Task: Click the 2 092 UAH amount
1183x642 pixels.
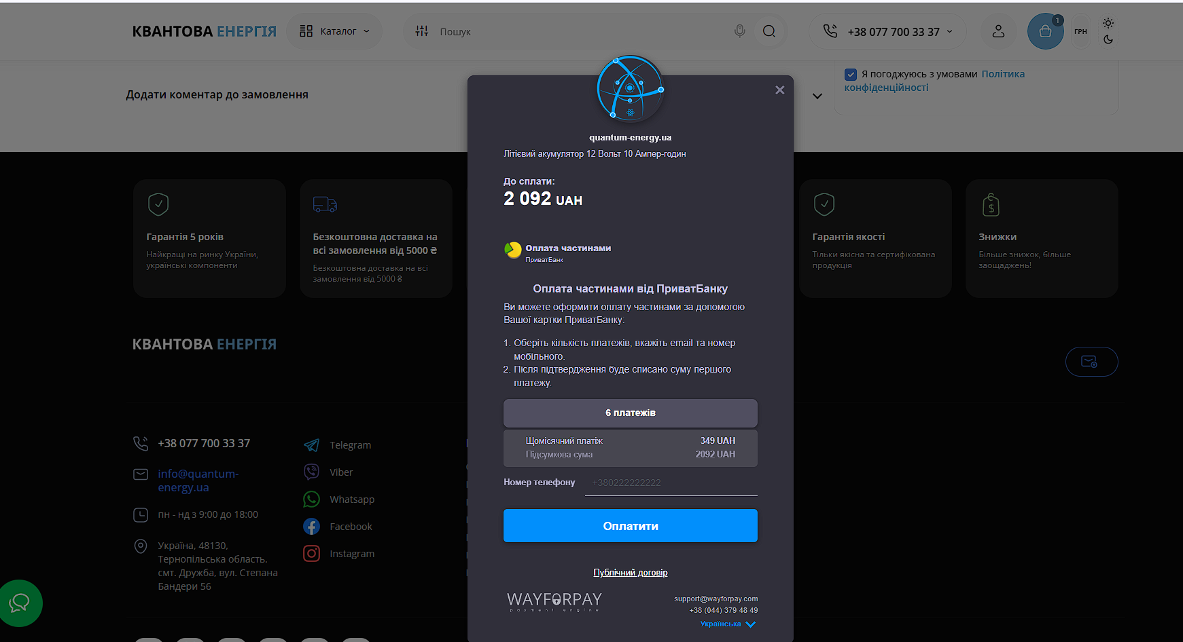Action: point(543,199)
